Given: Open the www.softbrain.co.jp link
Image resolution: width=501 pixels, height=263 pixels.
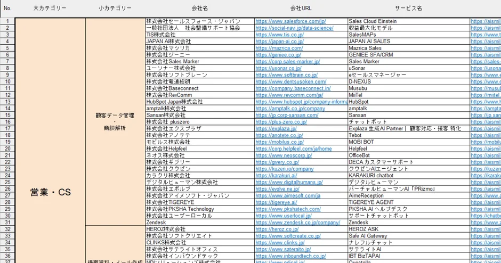Looking at the screenshot, I should pyautogui.click(x=286, y=75).
